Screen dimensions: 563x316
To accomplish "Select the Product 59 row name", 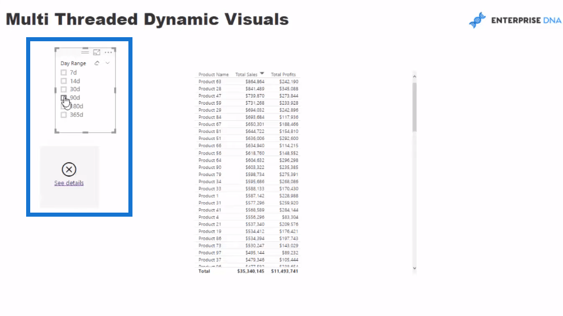I will (210, 103).
